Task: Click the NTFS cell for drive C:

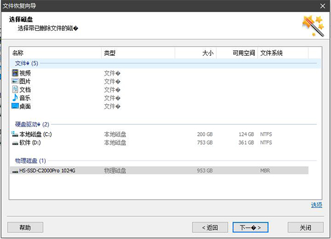Action: pos(266,134)
